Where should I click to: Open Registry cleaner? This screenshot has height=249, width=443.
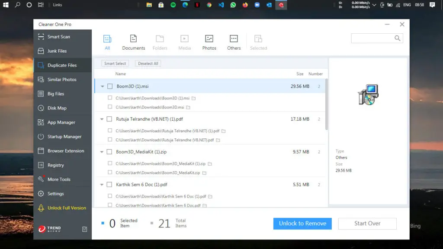click(62, 165)
